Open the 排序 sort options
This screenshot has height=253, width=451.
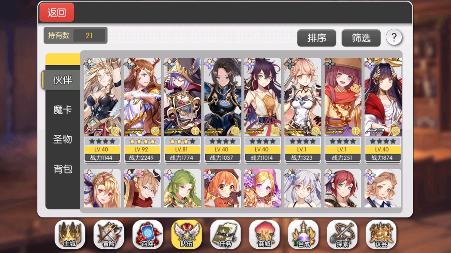tap(317, 38)
